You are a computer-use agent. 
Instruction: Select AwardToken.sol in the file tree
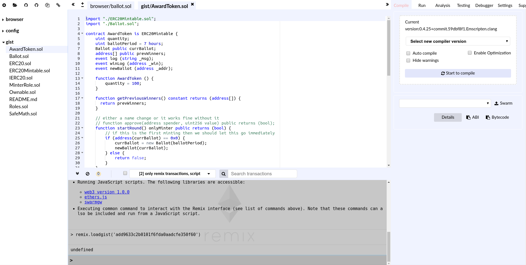[26, 49]
